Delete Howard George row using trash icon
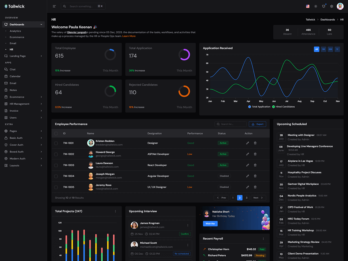The height and width of the screenshot is (261, 348). (255, 154)
